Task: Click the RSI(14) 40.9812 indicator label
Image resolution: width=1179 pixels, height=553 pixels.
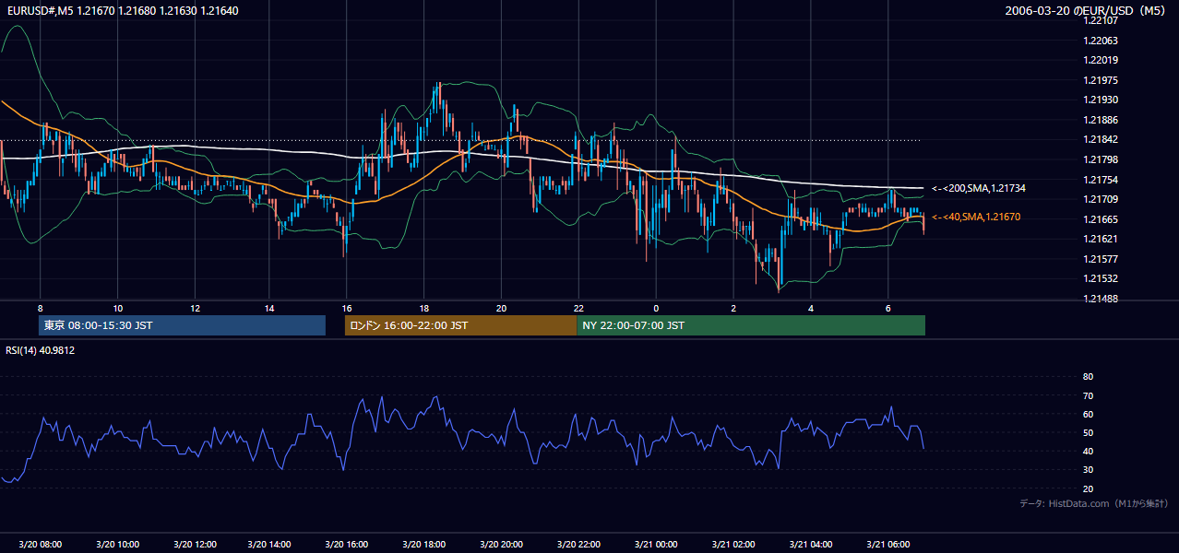Action: [40, 350]
